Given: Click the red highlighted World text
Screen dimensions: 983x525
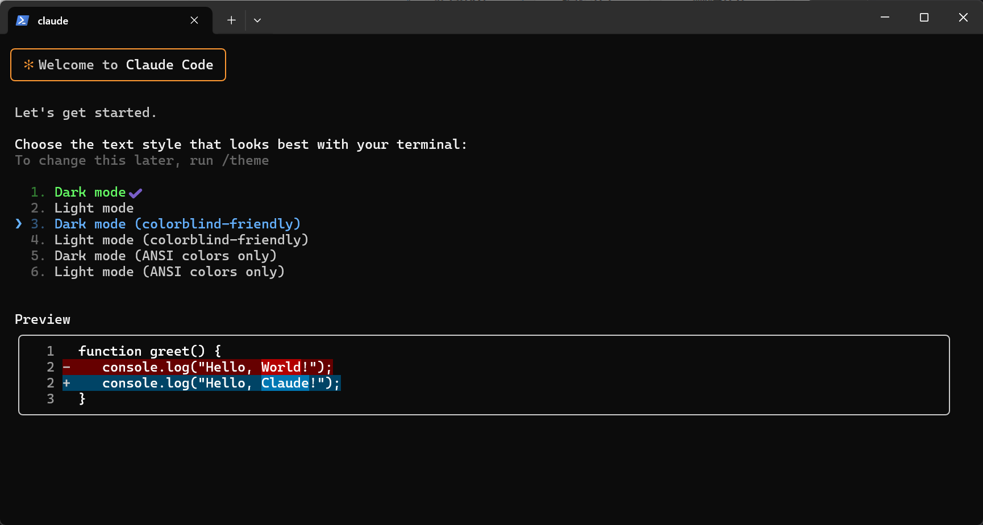Looking at the screenshot, I should [281, 367].
